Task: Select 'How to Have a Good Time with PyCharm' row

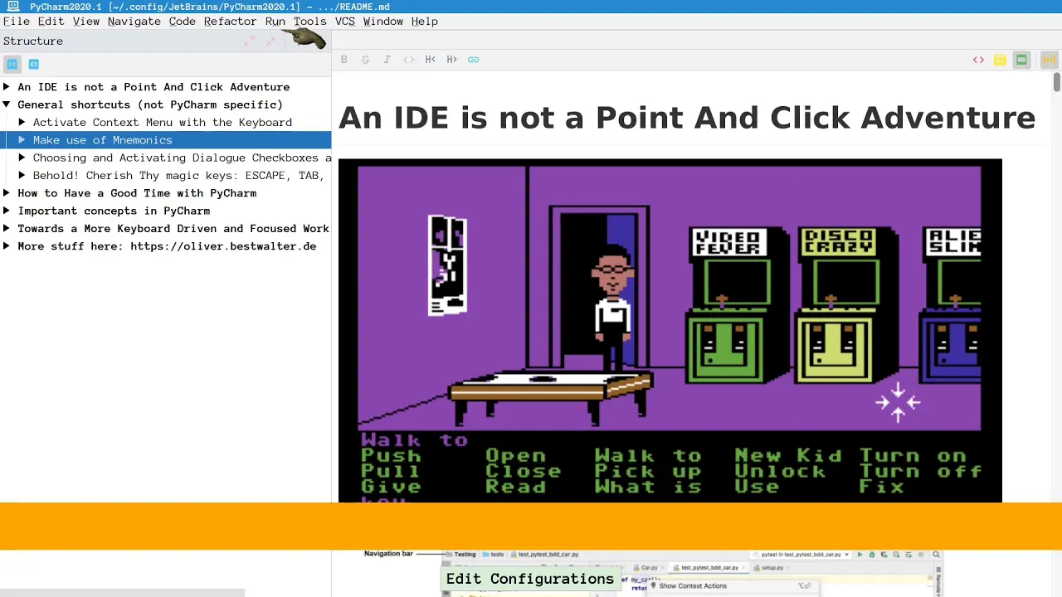Action: pos(166,193)
